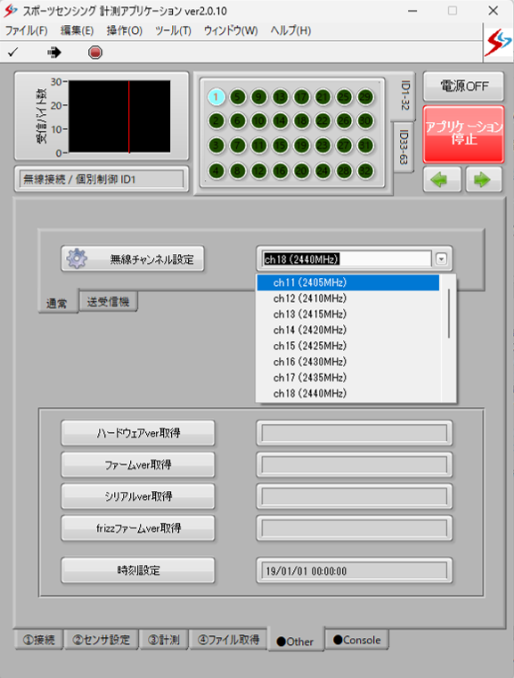The image size is (514, 678).
Task: Click the selected ch18 (2440MHz) combo text
Action: point(302,259)
